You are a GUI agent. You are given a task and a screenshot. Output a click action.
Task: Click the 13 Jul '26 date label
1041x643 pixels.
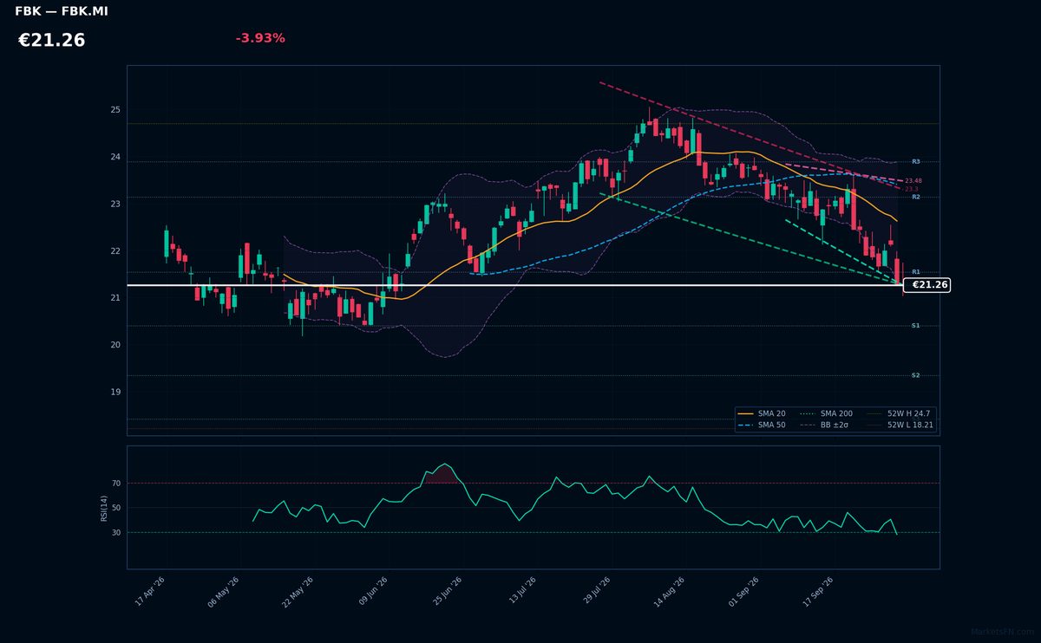click(x=521, y=592)
